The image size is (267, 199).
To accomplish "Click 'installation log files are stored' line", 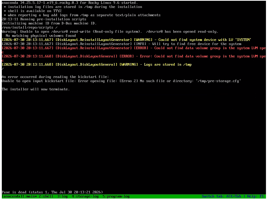I will pyautogui.click(x=73, y=7).
